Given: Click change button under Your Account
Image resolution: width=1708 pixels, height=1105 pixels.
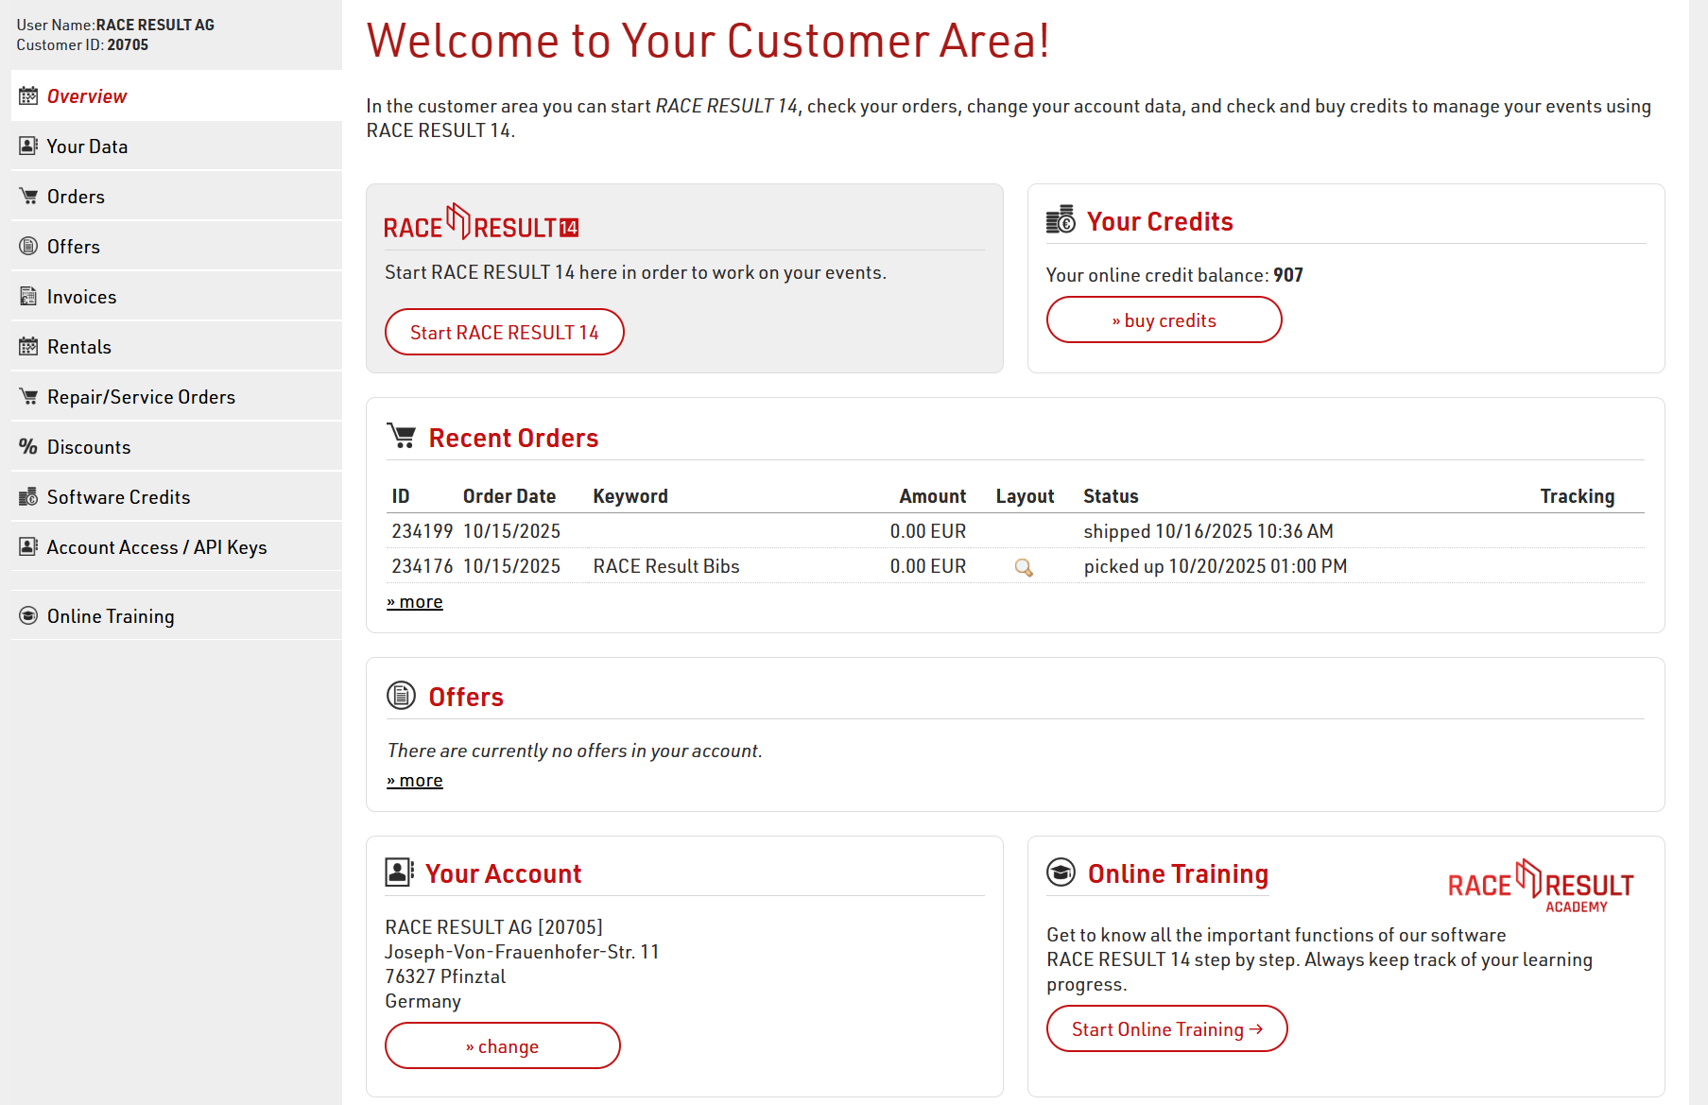Looking at the screenshot, I should point(502,1046).
